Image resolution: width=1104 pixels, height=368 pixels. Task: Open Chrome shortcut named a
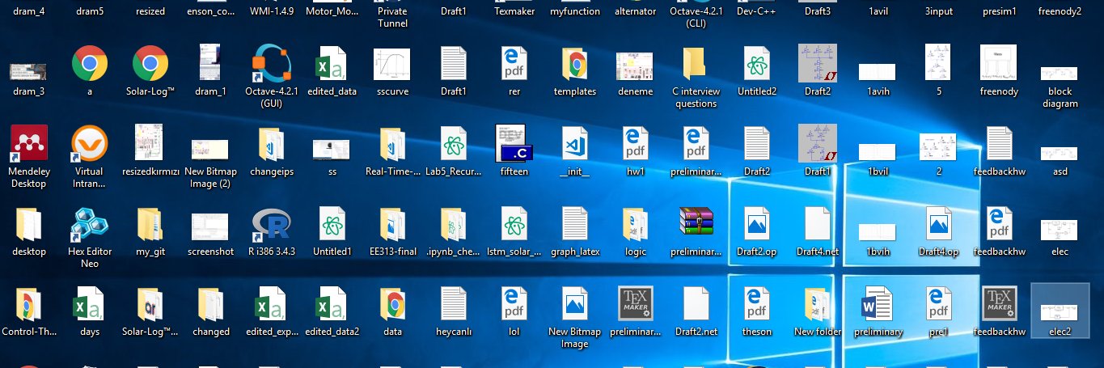(x=90, y=65)
